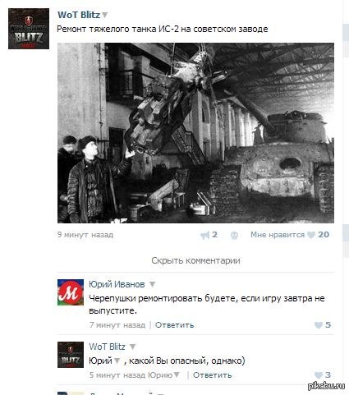Click the megaphone share icon with count 2
Image resolution: width=349 pixels, height=395 pixels.
click(205, 235)
